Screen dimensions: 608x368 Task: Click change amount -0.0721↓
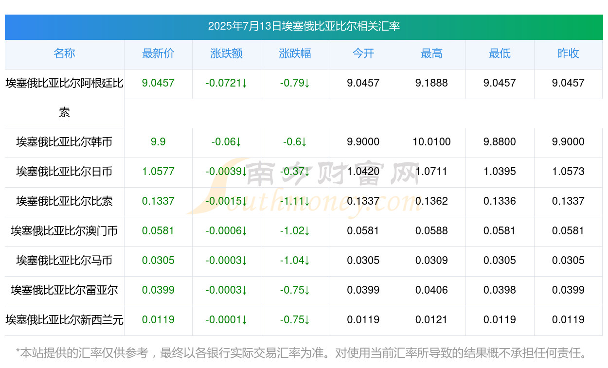coord(227,83)
